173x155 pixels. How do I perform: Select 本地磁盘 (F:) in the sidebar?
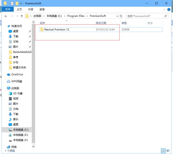(x=20, y=140)
